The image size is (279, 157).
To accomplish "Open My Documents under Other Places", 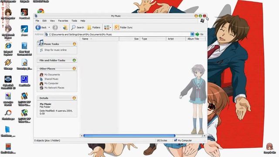I will (52, 75).
